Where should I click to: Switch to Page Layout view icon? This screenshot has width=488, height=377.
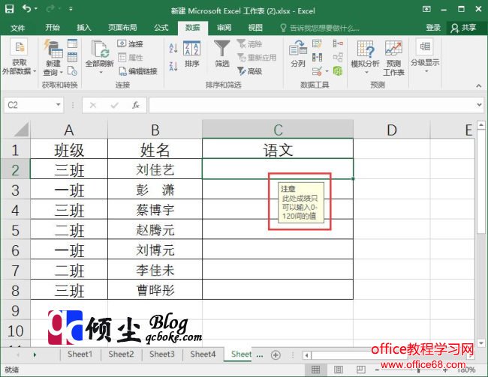(x=339, y=370)
